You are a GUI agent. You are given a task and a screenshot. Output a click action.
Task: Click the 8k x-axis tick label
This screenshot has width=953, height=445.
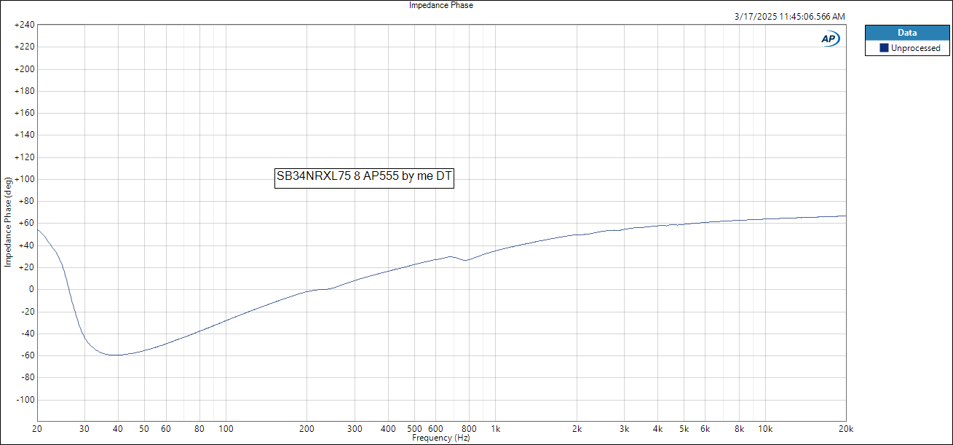[x=739, y=429]
